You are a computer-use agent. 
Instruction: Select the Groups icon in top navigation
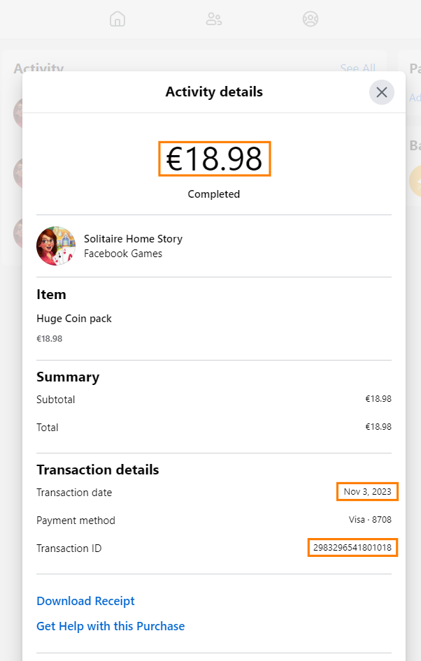point(311,19)
